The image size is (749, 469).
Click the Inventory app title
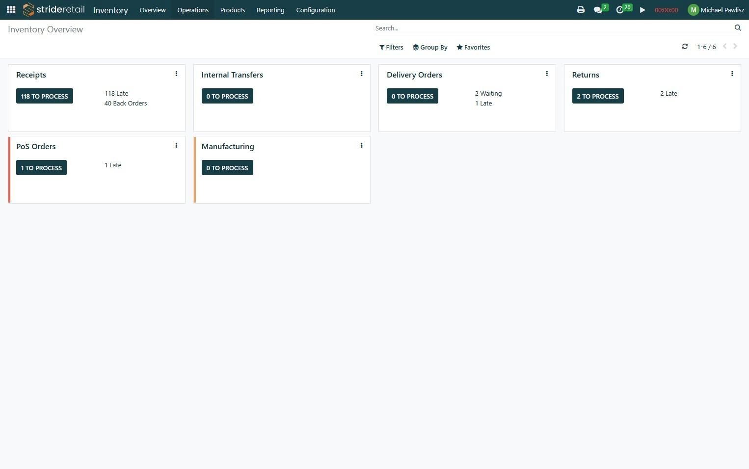110,10
